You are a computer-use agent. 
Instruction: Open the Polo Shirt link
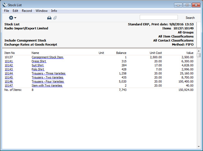coord(38,69)
